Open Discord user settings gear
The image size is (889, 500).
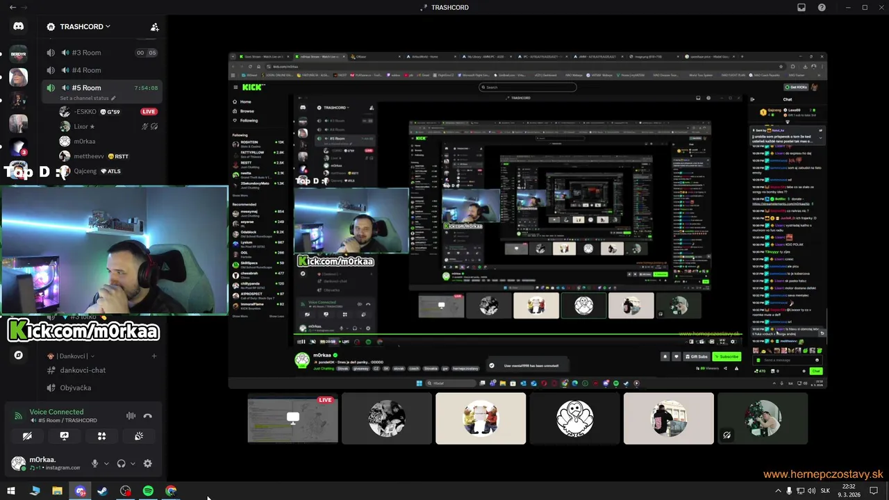[147, 463]
